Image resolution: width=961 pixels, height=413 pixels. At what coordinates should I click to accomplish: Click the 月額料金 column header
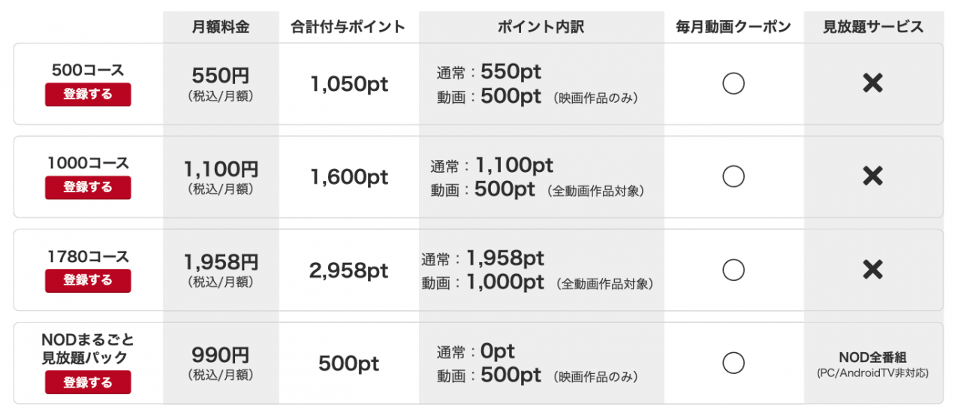tap(220, 27)
